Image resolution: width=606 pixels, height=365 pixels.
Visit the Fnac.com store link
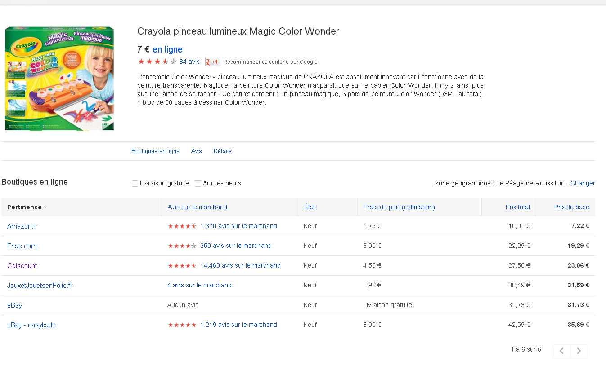22,246
